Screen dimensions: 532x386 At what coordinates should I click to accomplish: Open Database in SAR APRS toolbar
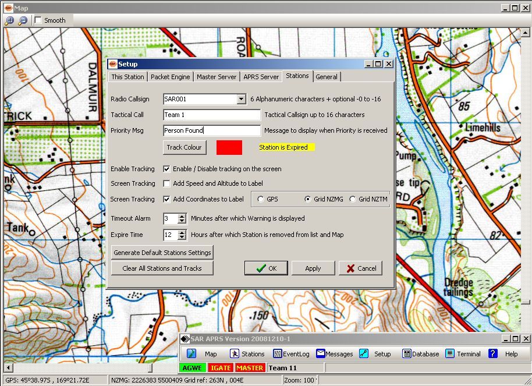420,354
